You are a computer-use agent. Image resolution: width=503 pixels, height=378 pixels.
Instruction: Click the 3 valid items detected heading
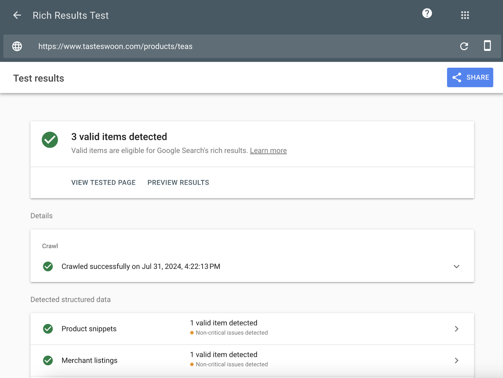tap(119, 137)
